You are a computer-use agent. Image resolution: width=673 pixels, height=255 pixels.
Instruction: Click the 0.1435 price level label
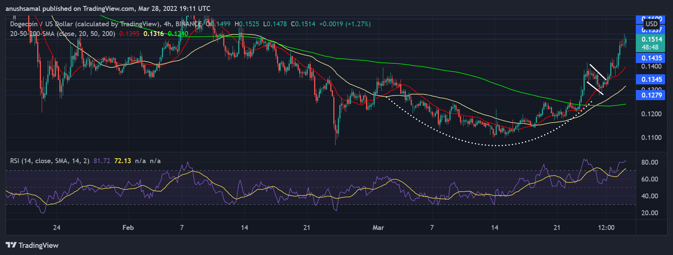(x=651, y=58)
